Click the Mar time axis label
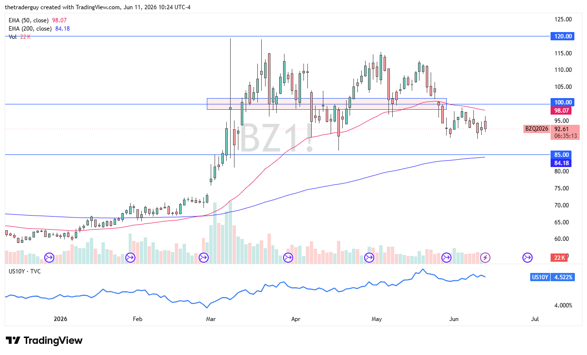This screenshot has height=355, width=587. point(211,319)
